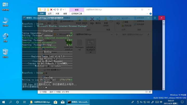
Task: Click red Delete icon in Explorer quick access toolbar
Action: tap(51, 10)
